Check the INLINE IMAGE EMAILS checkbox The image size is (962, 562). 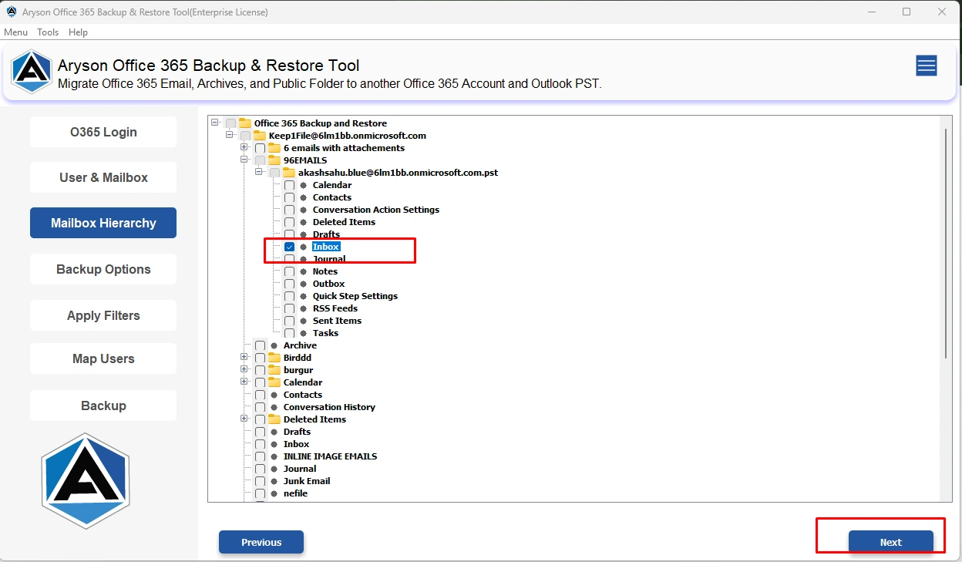(260, 456)
